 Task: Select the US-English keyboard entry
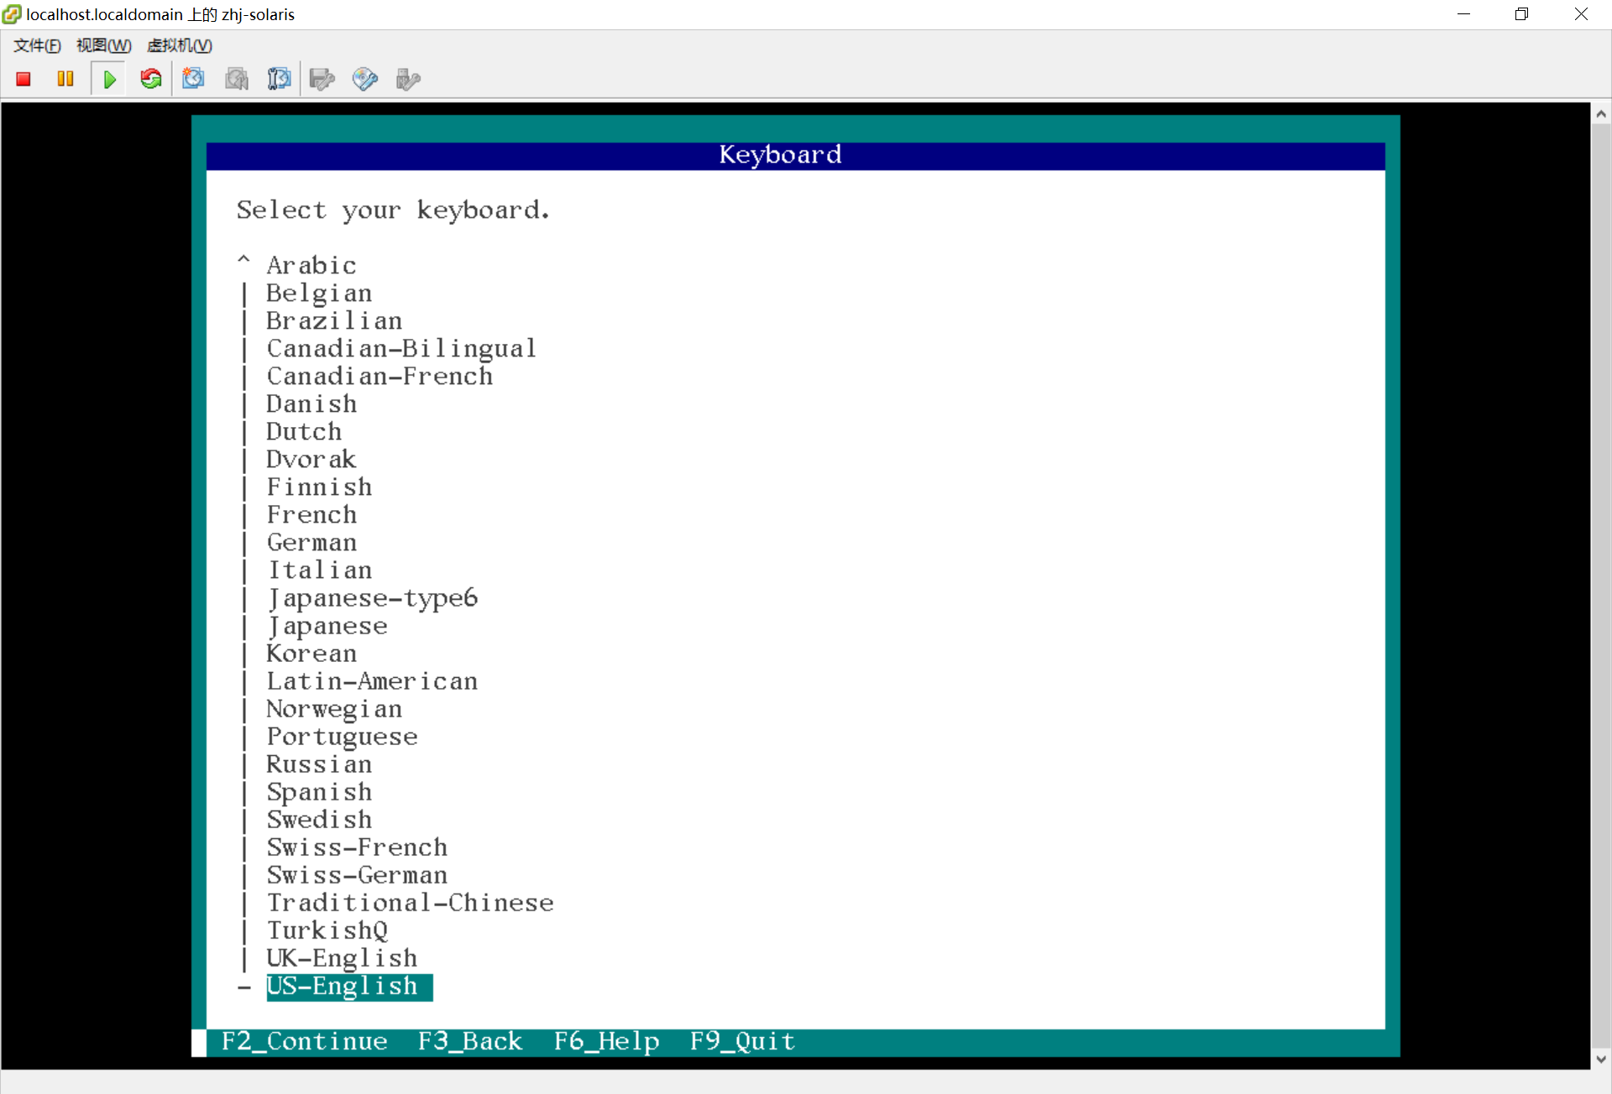click(343, 986)
